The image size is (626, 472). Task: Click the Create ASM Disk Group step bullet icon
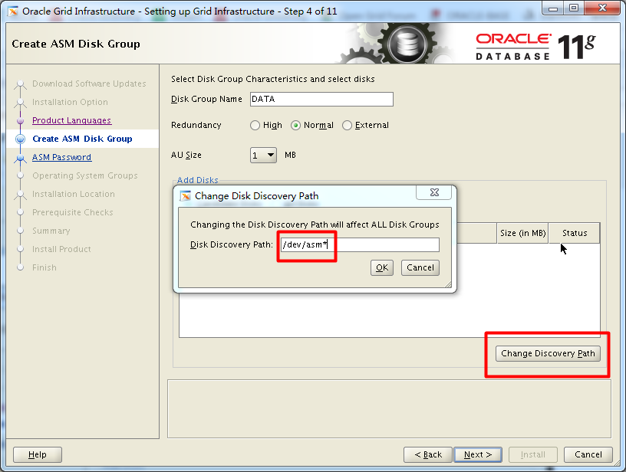[20, 139]
